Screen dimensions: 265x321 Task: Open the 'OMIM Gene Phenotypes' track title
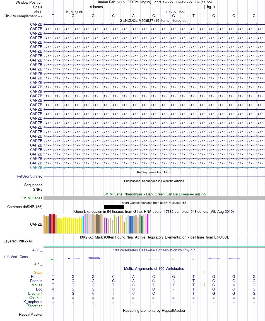154,194
